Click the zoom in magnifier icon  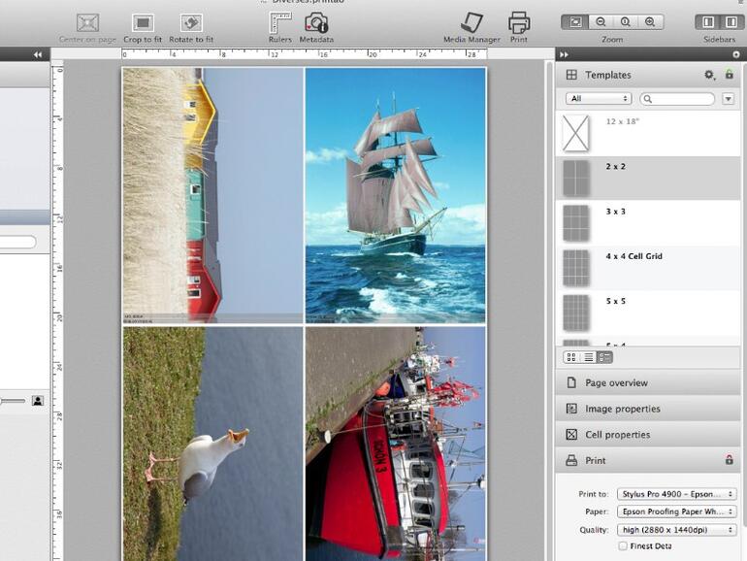(x=649, y=21)
